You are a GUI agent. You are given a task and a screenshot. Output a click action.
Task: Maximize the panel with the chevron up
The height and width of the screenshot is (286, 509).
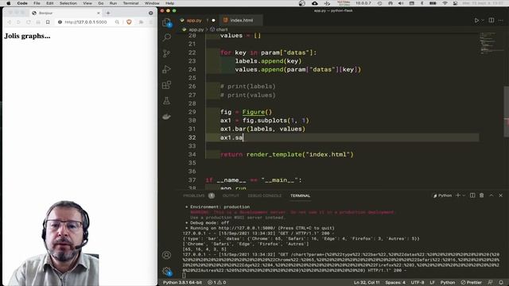coord(492,195)
